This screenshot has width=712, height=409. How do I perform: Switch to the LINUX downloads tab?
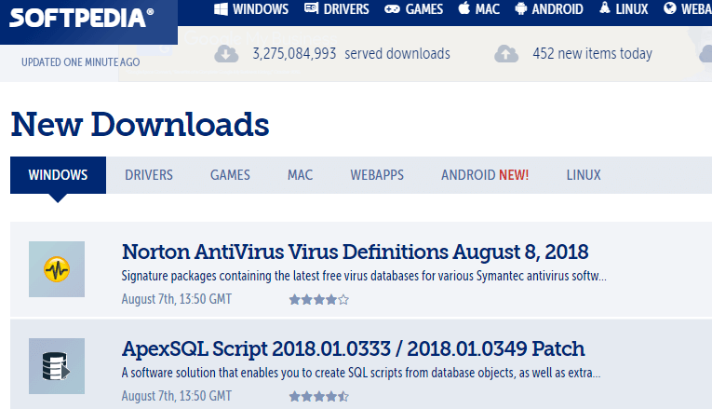pos(584,175)
